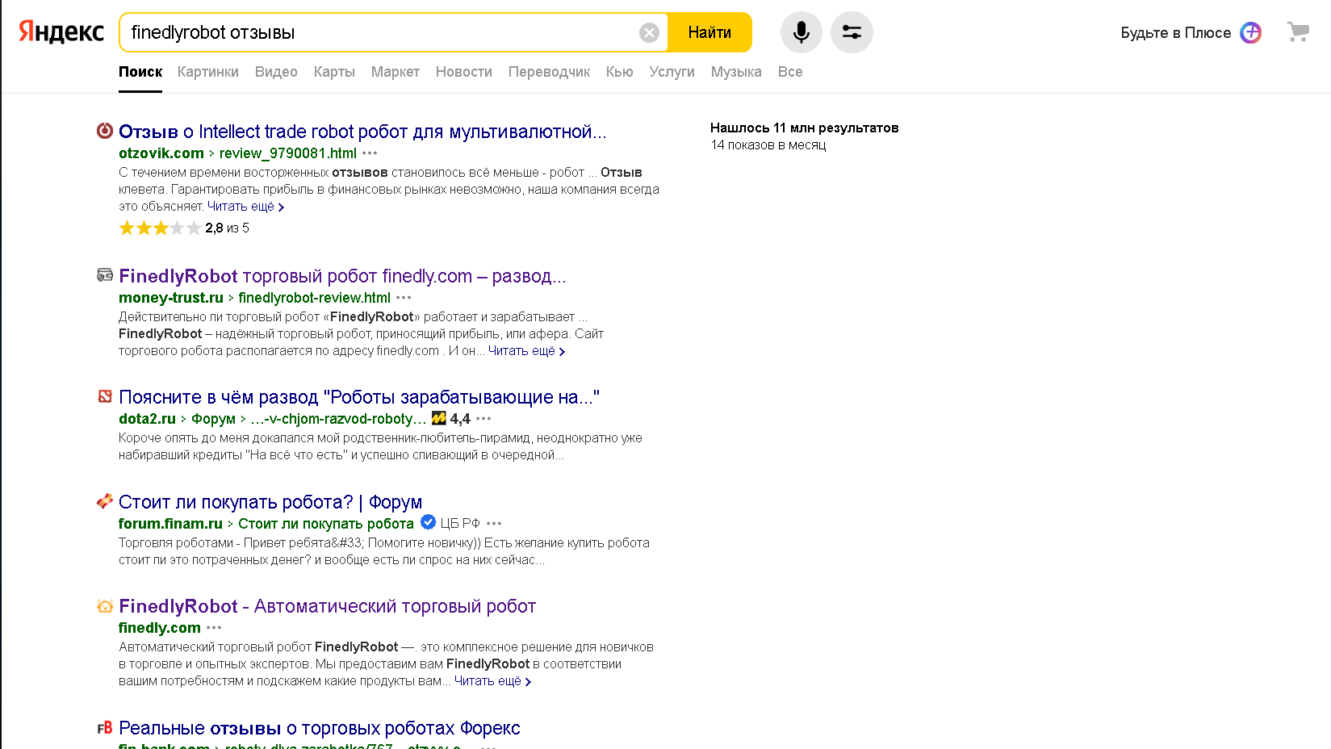This screenshot has height=749, width=1331.
Task: Click the otzovik.com green domain link
Action: click(161, 153)
